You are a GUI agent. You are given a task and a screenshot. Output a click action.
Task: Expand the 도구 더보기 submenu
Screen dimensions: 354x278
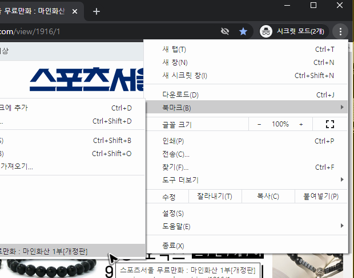point(247,180)
